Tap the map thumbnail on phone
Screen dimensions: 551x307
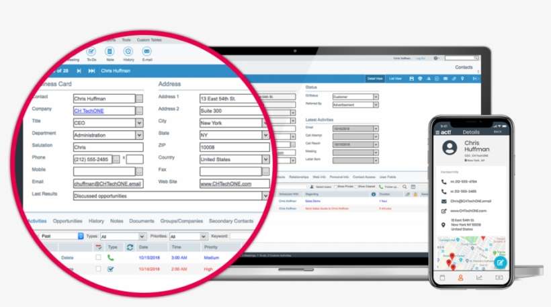(471, 253)
